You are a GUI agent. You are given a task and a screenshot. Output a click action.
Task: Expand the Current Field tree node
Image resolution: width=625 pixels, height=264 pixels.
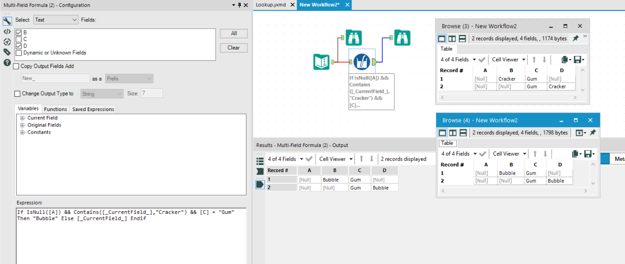click(22, 118)
